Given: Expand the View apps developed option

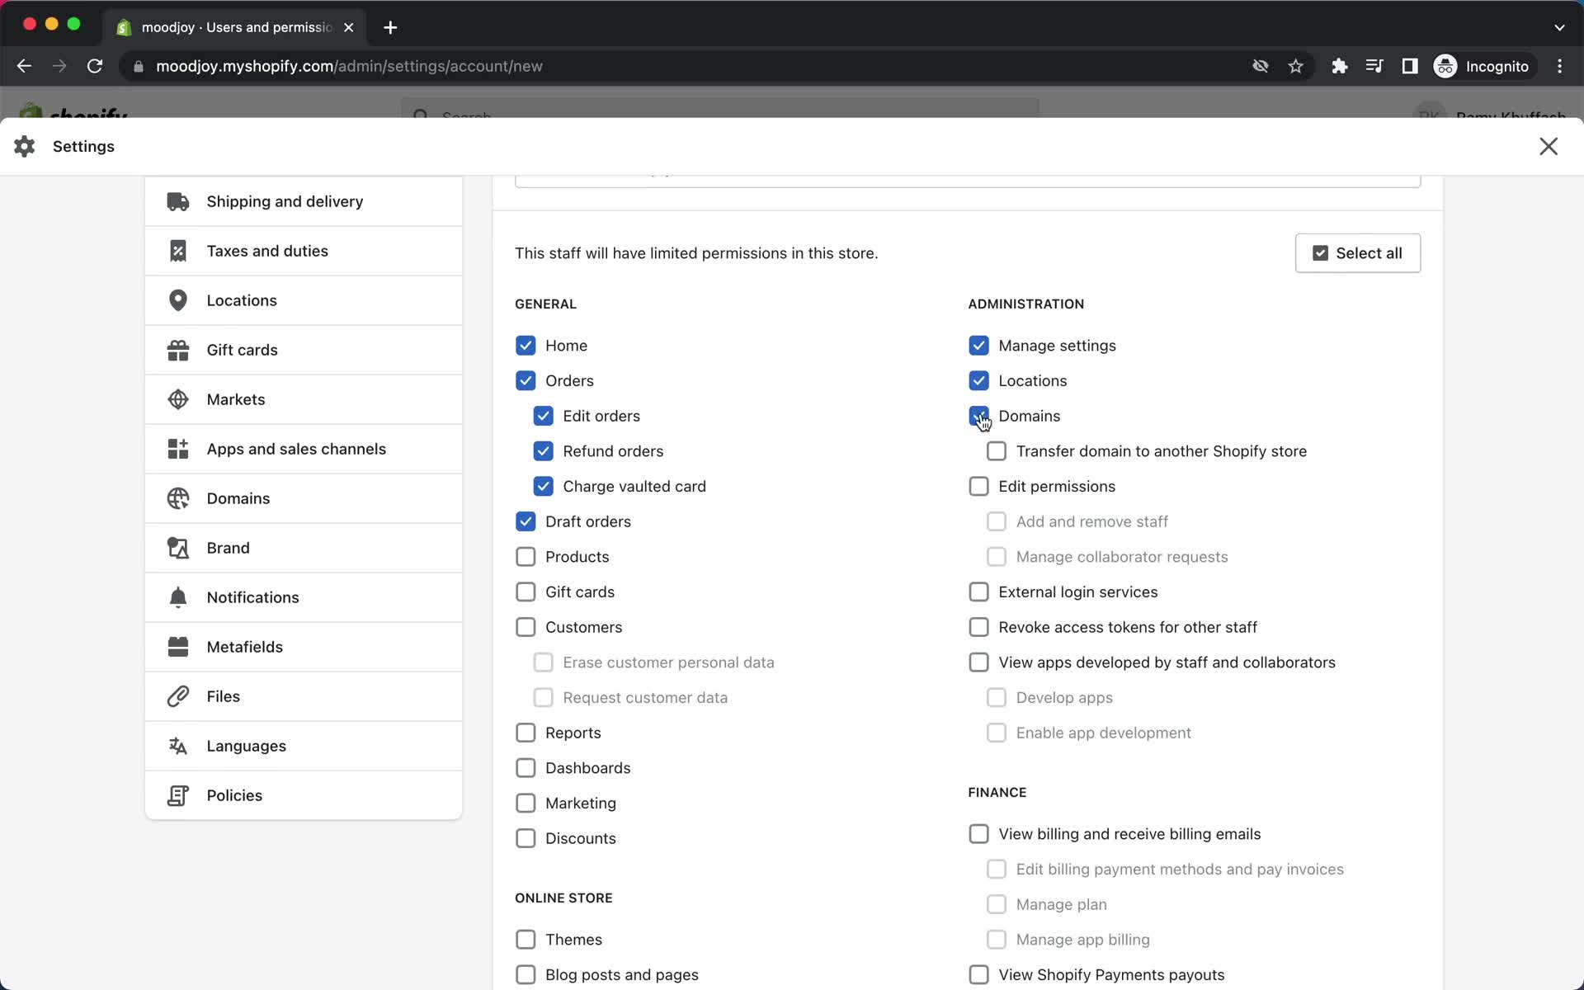Looking at the screenshot, I should [x=978, y=662].
